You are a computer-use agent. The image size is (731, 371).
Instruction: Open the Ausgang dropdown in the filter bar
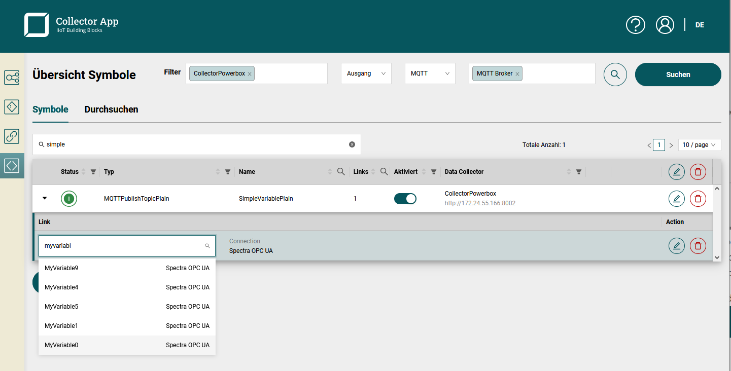tap(366, 73)
